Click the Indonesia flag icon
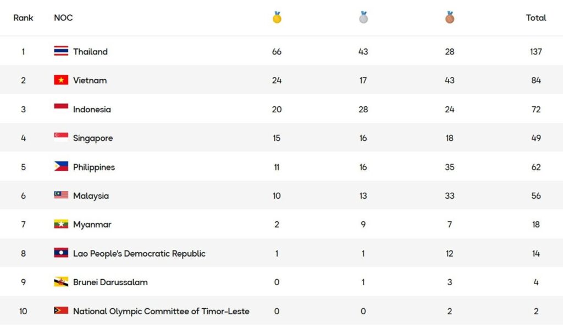The image size is (563, 327). [61, 109]
